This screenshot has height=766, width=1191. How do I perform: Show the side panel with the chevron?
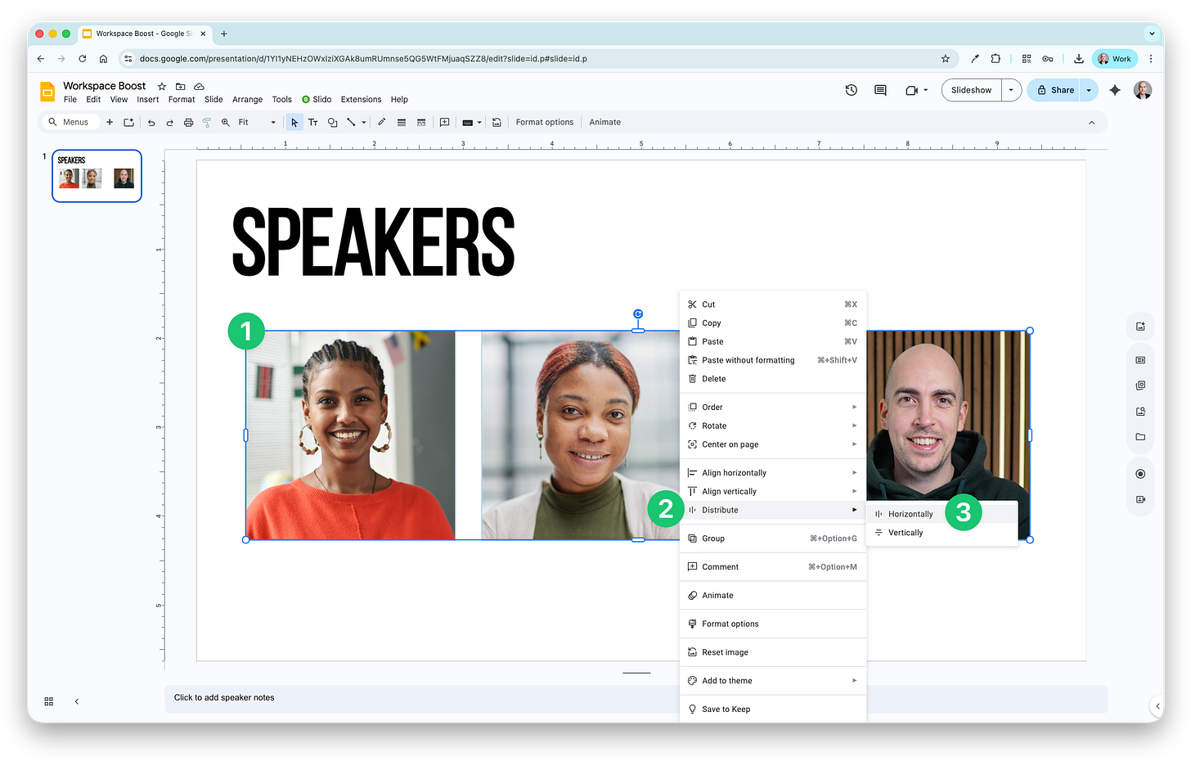pyautogui.click(x=1157, y=705)
